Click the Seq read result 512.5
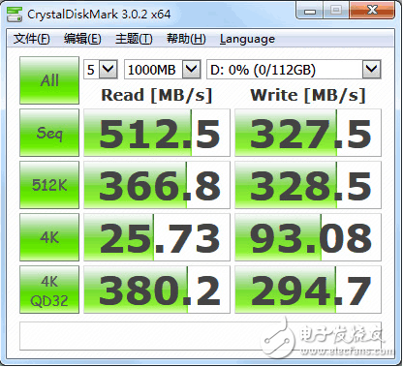The image size is (403, 367). click(x=157, y=133)
